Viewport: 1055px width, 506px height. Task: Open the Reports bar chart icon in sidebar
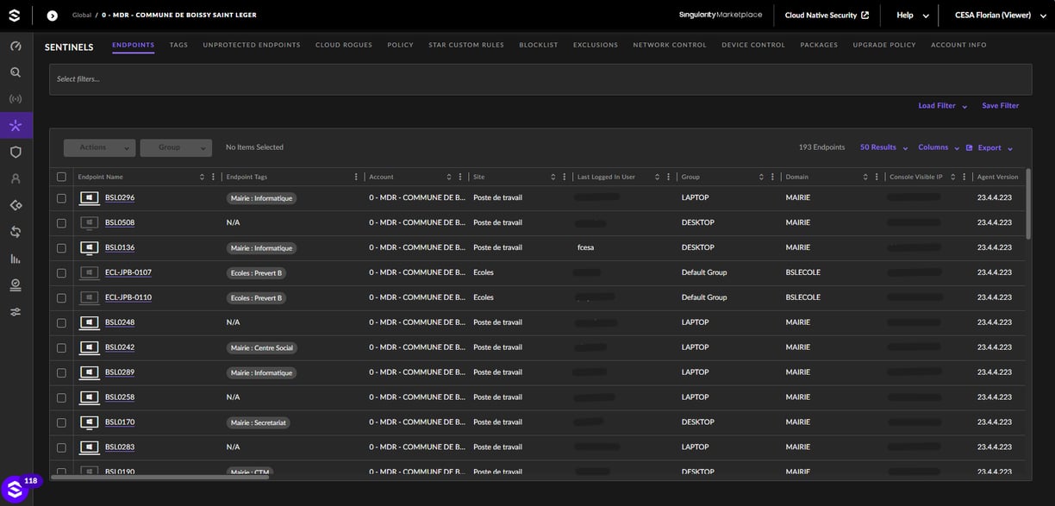pyautogui.click(x=16, y=259)
